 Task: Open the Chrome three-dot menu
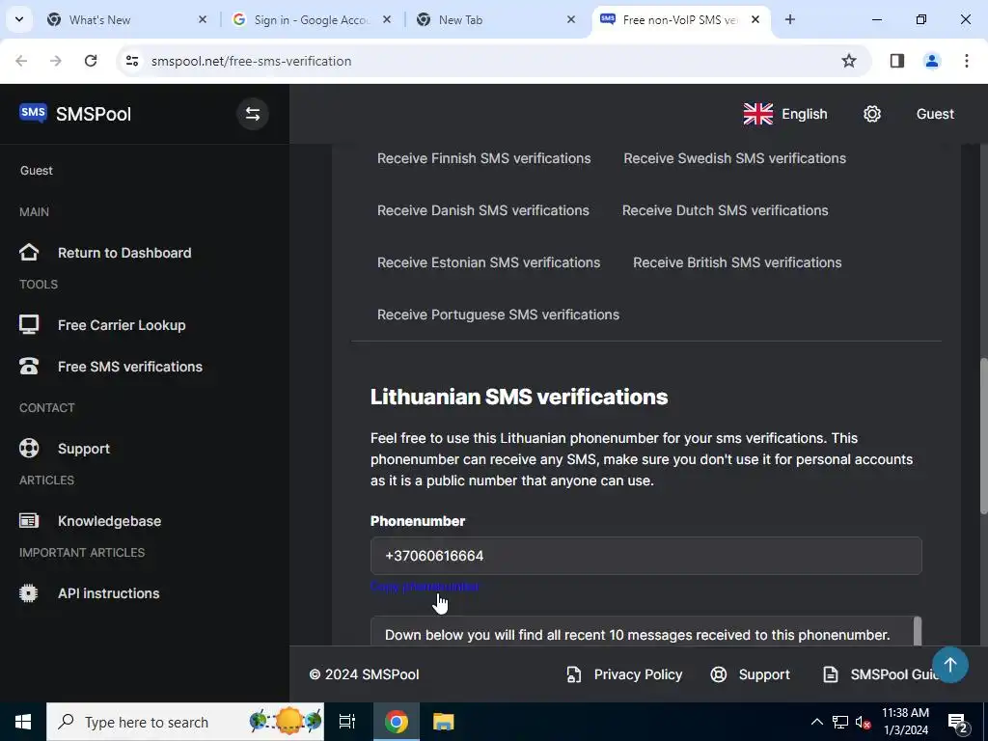tap(967, 61)
